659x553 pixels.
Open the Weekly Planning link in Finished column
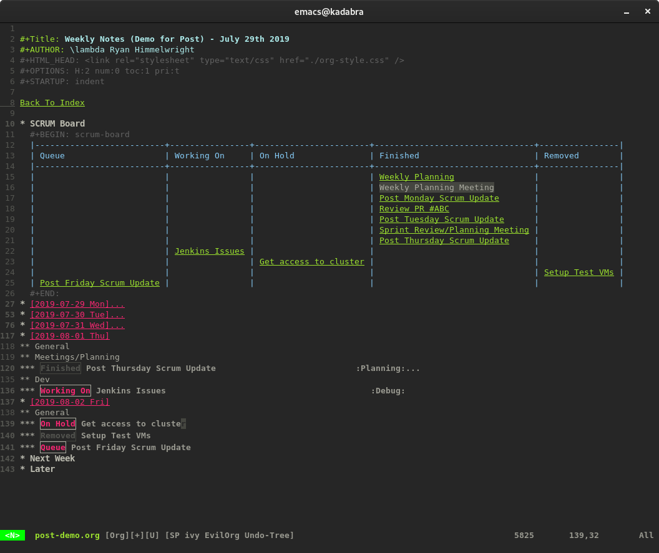coord(416,177)
